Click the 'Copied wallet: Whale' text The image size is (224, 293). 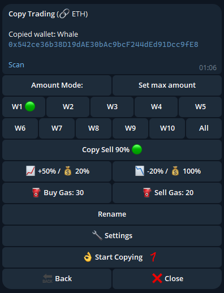point(43,35)
